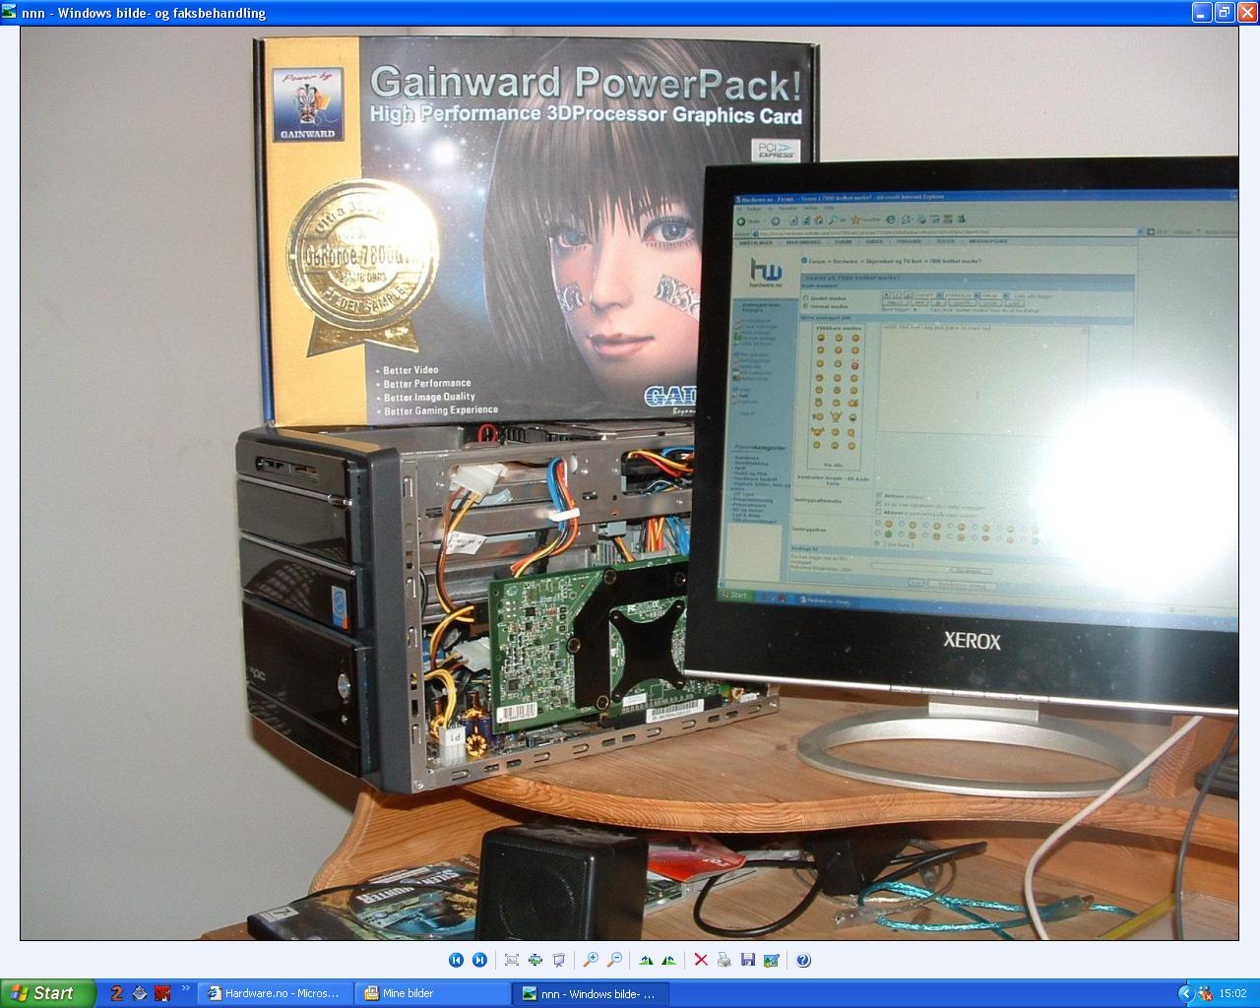
Task: Click the viewer icon in the title bar
Action: tap(10, 13)
